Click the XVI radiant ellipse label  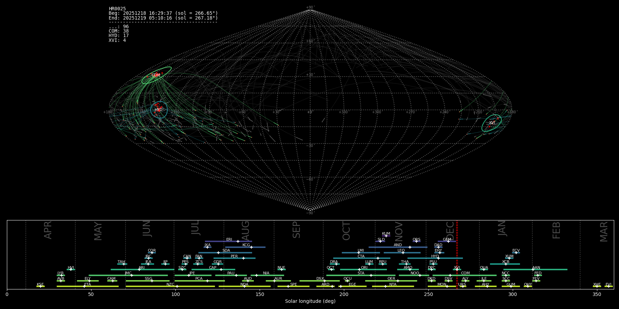click(x=492, y=123)
